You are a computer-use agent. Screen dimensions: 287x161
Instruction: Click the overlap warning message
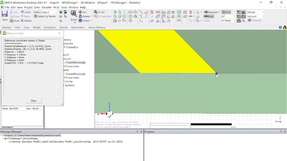67,142
